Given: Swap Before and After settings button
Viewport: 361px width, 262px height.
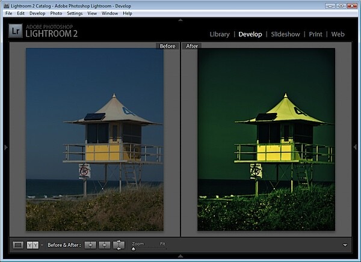Looking at the screenshot, I should 119,245.
